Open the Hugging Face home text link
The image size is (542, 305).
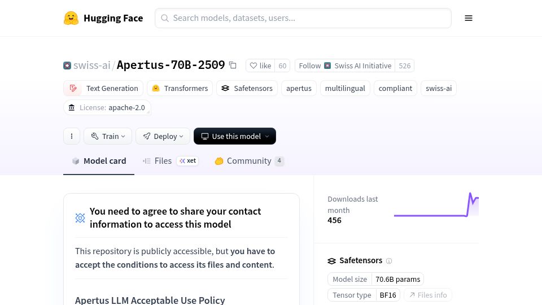[x=113, y=18]
